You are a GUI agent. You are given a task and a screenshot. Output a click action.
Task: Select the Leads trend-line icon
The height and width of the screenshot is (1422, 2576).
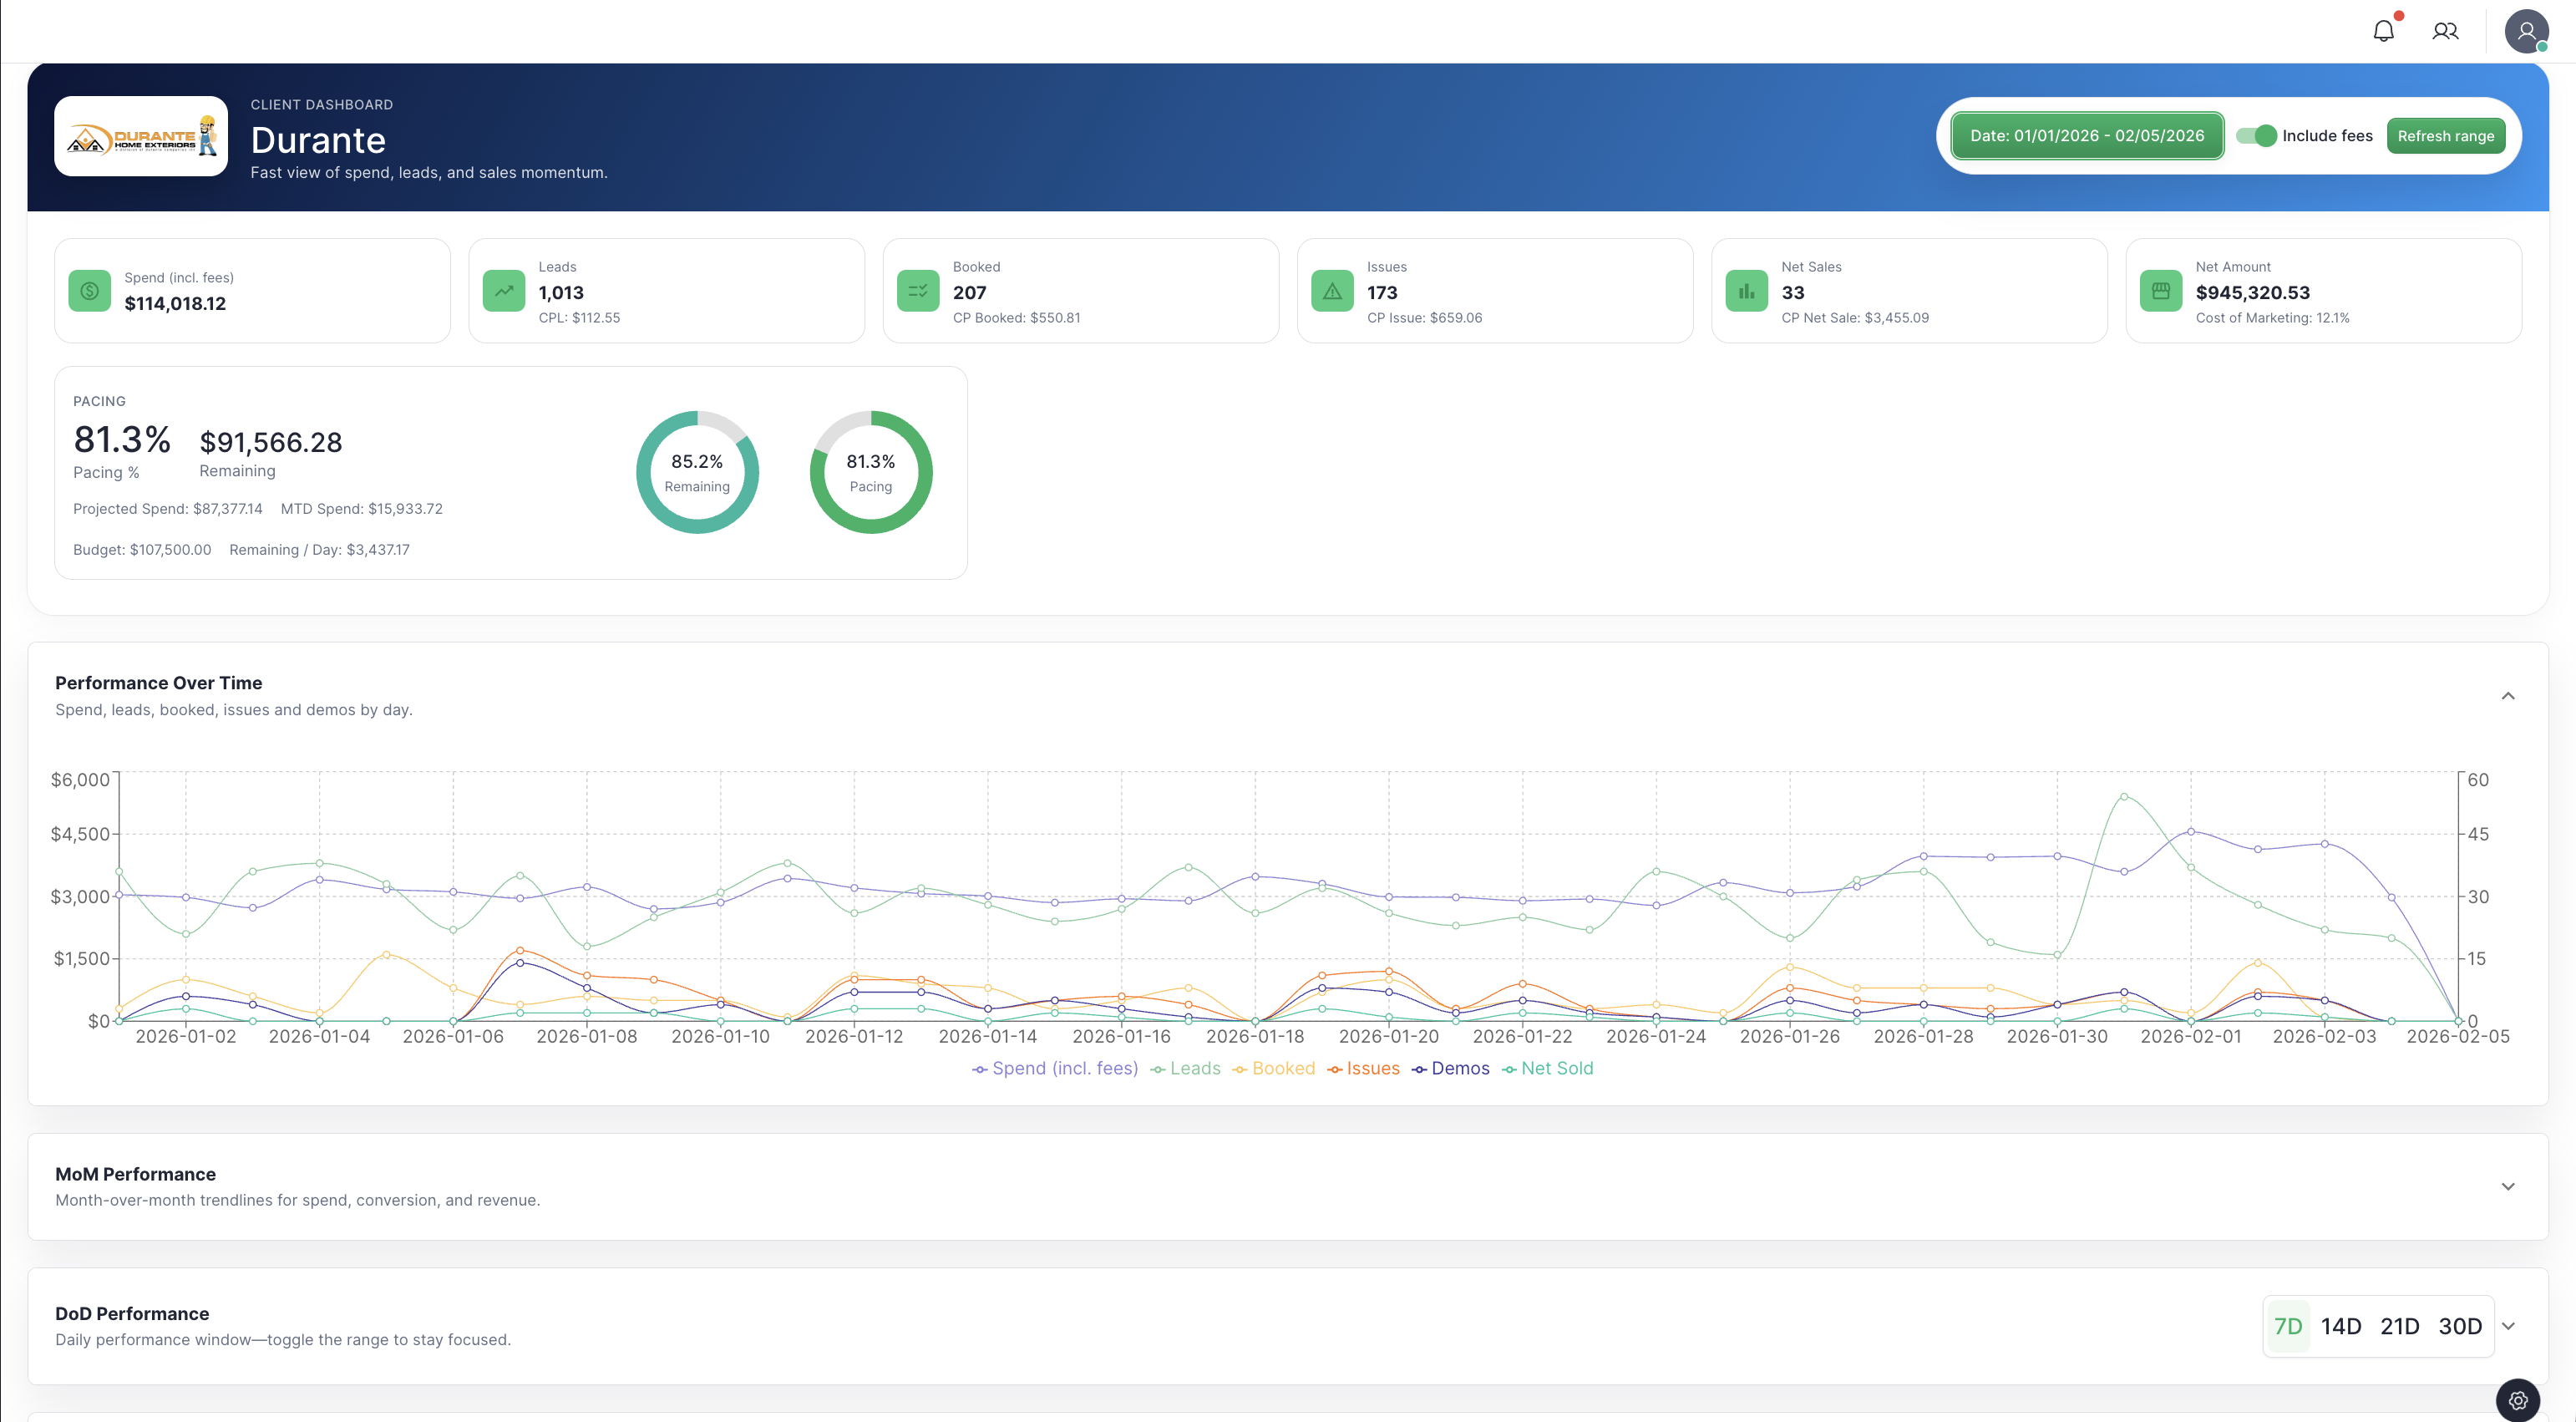click(504, 291)
